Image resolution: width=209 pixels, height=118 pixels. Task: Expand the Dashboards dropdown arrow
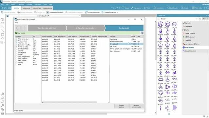click(x=179, y=8)
